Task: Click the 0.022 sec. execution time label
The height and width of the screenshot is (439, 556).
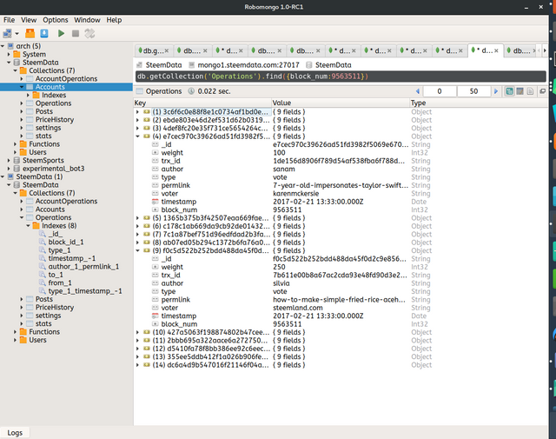Action: 215,91
